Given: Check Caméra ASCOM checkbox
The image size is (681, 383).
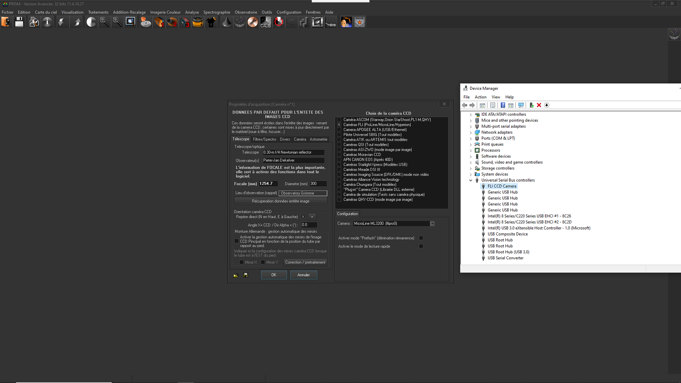Looking at the screenshot, I should (339, 120).
